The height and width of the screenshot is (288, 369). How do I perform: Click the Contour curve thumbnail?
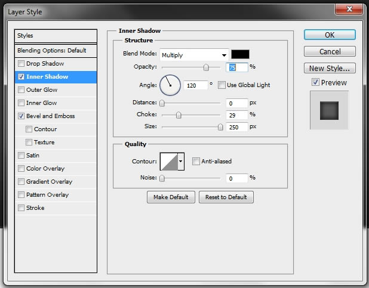(169, 161)
